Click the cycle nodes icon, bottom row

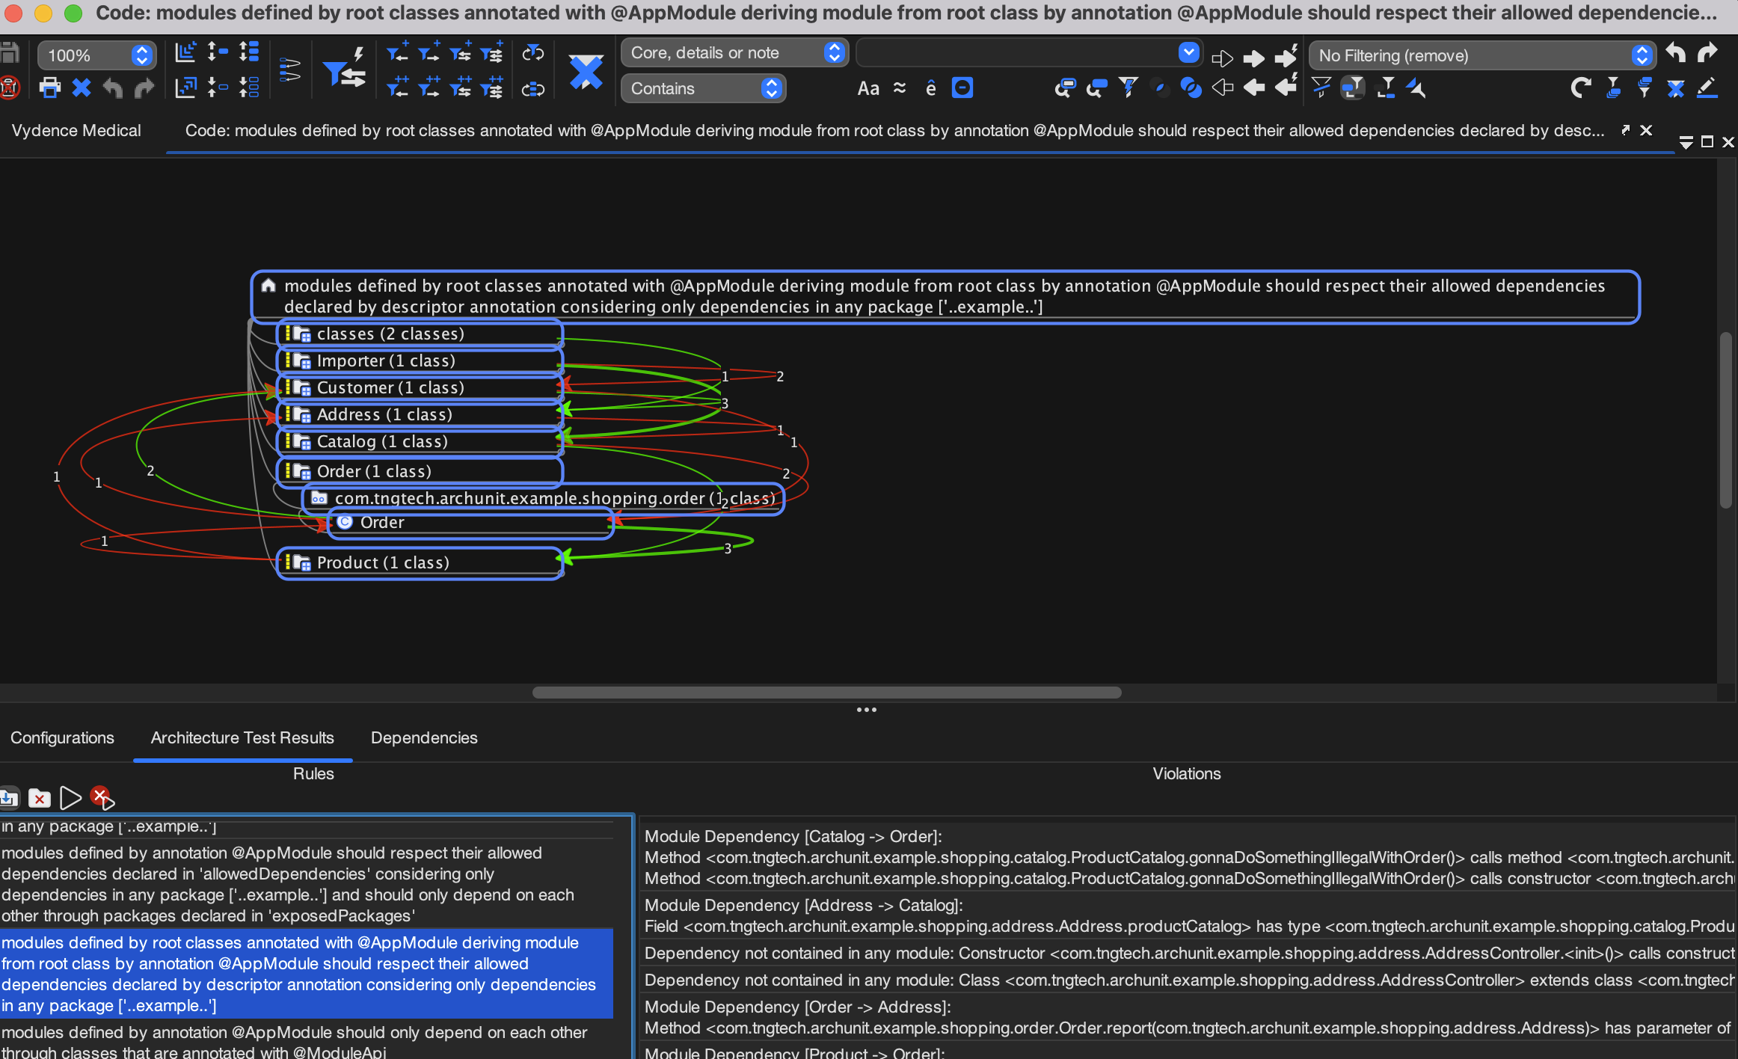point(532,88)
